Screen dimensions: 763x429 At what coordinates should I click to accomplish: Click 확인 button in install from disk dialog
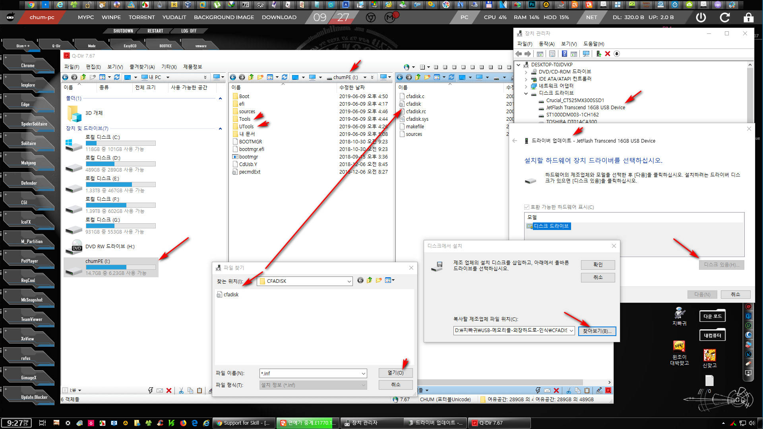coord(598,265)
